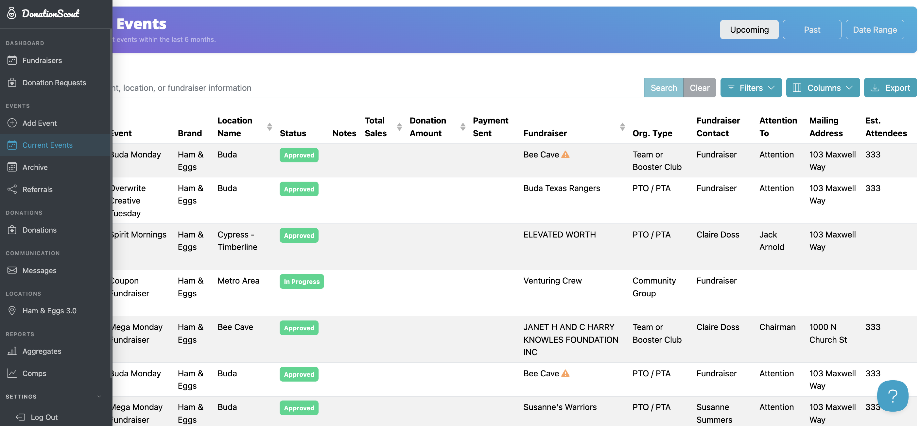This screenshot has width=921, height=426.
Task: Click the DonationScout logo icon
Action: coord(11,13)
